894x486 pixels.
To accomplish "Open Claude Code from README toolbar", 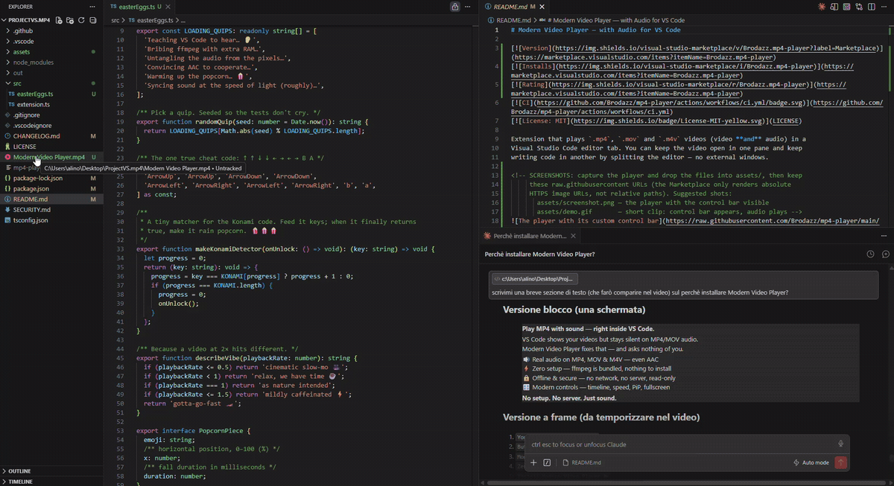I will [x=821, y=7].
